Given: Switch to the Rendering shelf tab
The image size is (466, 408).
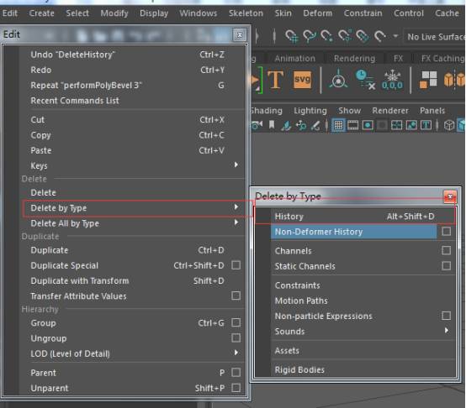Looking at the screenshot, I should 354,59.
